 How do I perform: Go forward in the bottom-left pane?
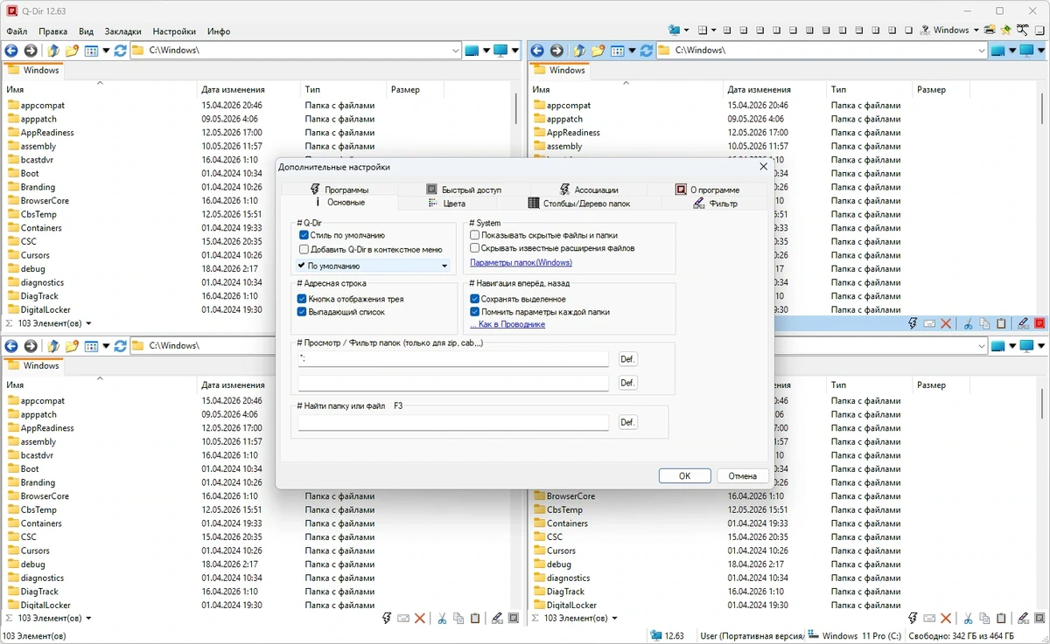[31, 346]
